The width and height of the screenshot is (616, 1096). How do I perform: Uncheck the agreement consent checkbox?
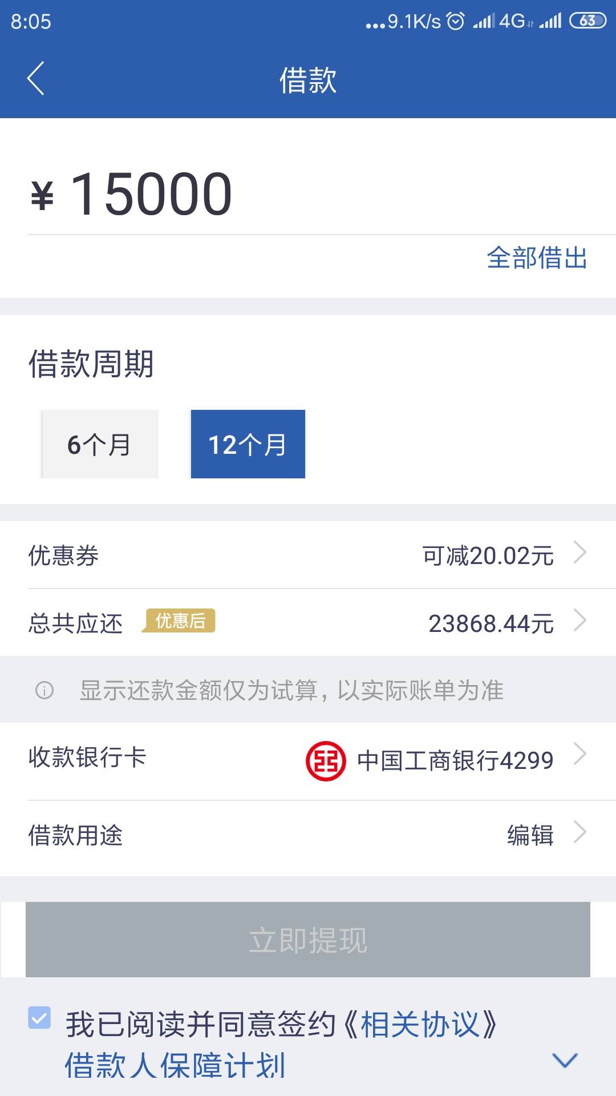coord(39,1018)
